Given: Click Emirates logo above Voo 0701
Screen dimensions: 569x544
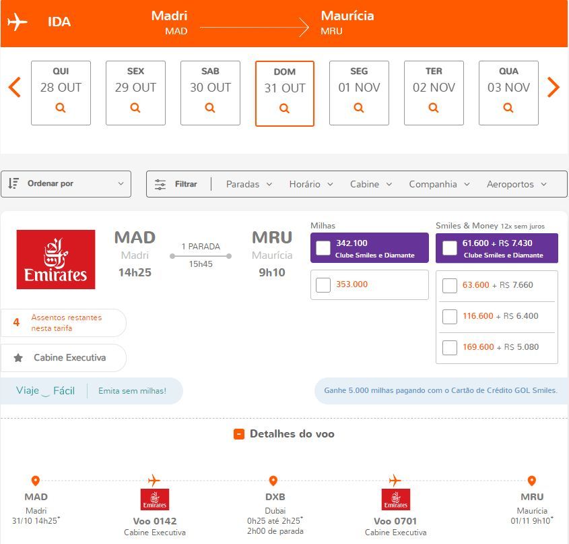Looking at the screenshot, I should [x=396, y=500].
